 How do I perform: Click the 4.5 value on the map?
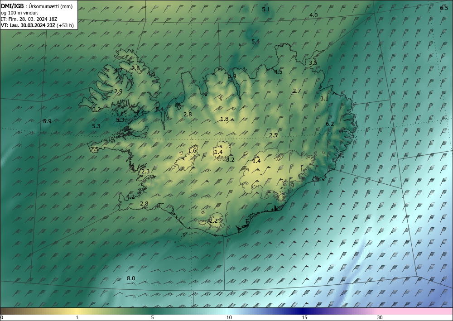point(278,72)
